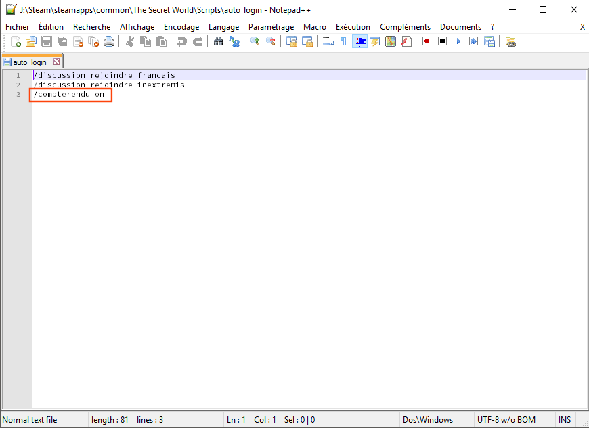Open the Édition menu

[x=51, y=27]
